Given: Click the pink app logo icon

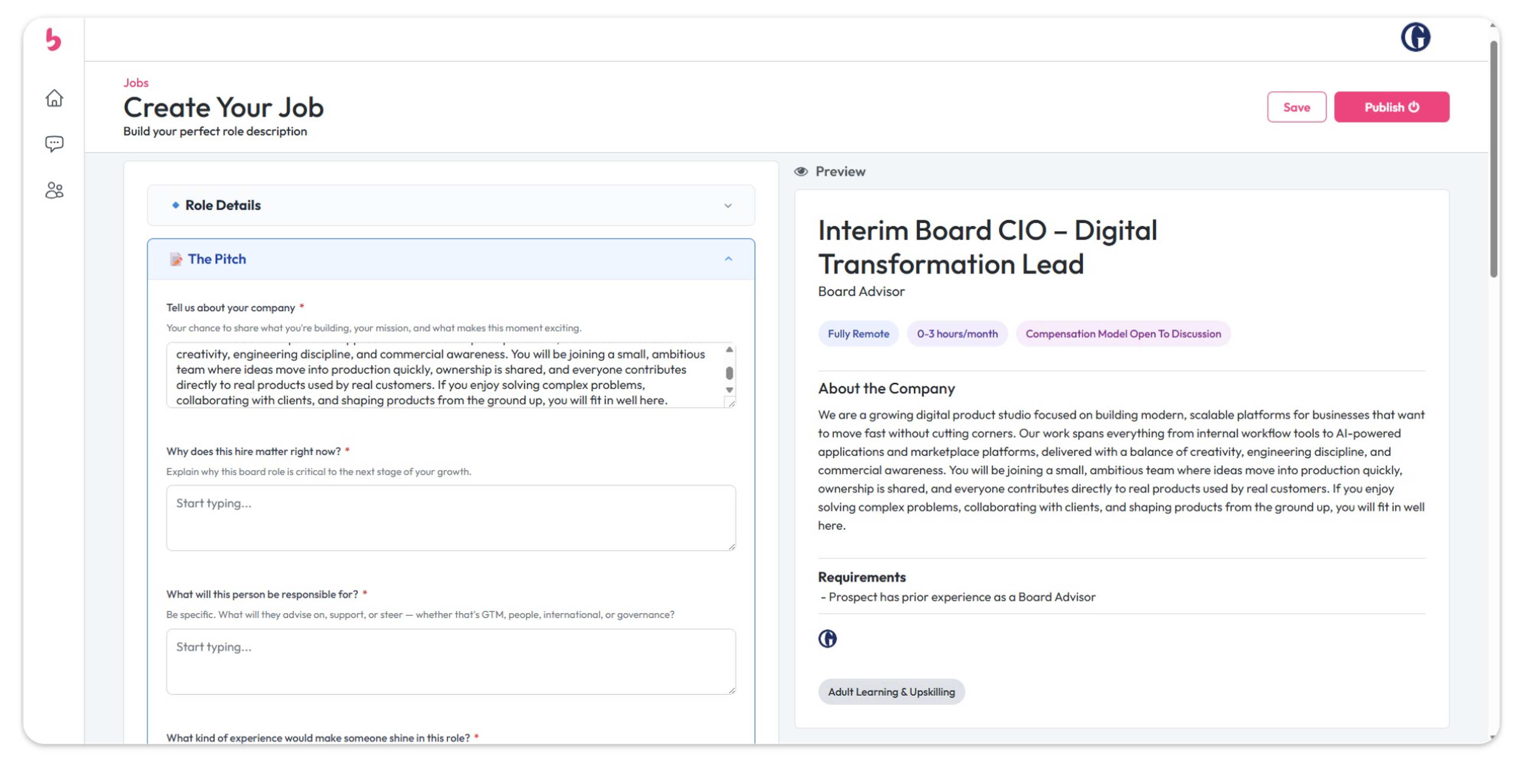Looking at the screenshot, I should (53, 40).
